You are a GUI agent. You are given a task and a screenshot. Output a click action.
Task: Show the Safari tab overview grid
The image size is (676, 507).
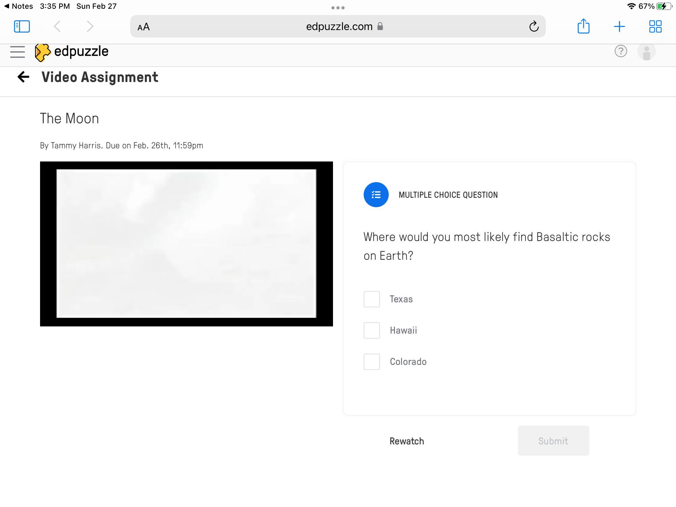pyautogui.click(x=655, y=27)
